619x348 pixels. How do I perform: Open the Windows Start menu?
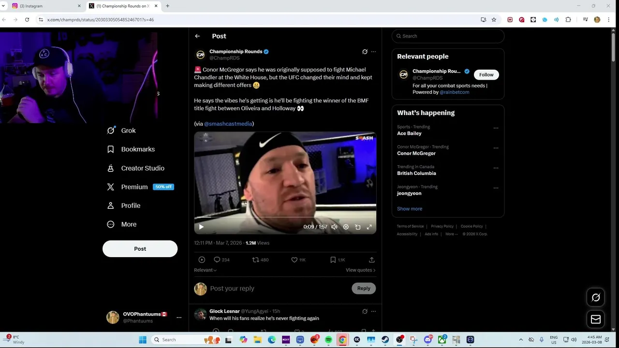tap(143, 340)
